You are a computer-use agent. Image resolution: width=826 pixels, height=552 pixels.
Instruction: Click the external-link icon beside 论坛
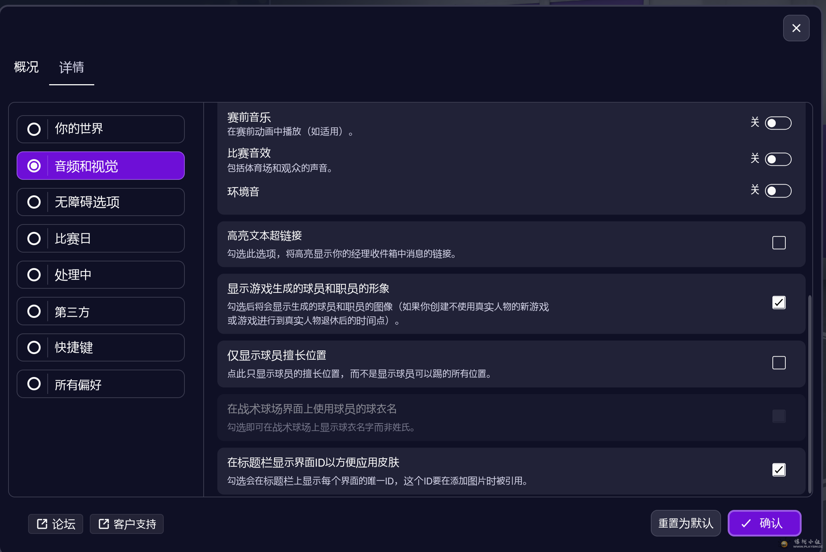click(42, 524)
